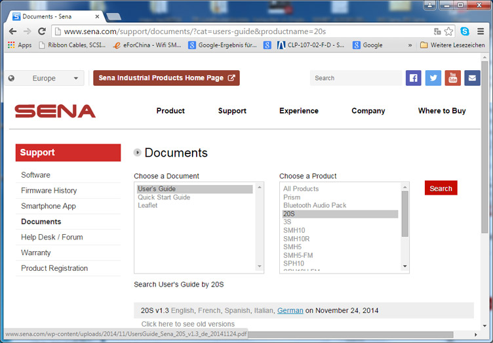
Task: Click the horizontal scrollbar at page bottom
Action: pyautogui.click(x=351, y=334)
